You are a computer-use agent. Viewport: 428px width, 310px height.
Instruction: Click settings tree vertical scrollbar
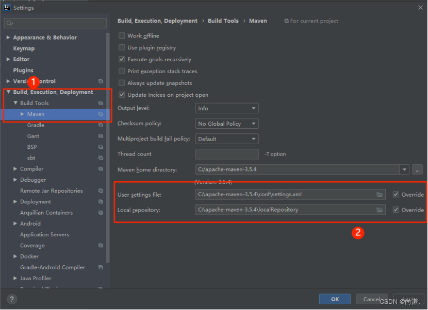point(108,147)
